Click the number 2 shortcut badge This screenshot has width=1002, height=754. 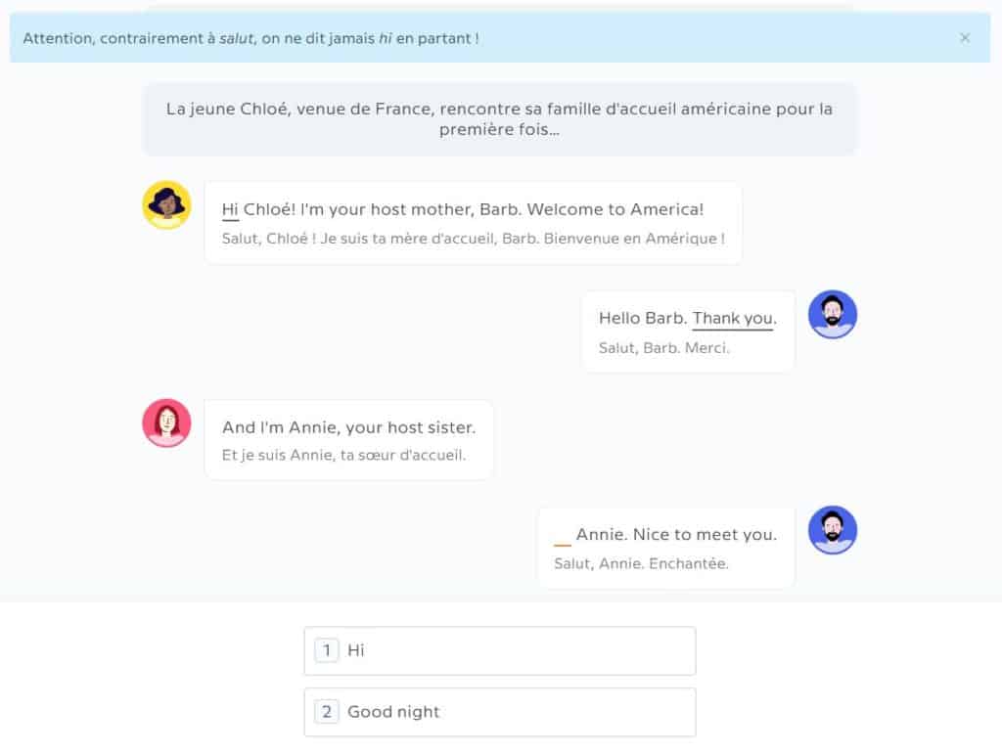point(327,712)
